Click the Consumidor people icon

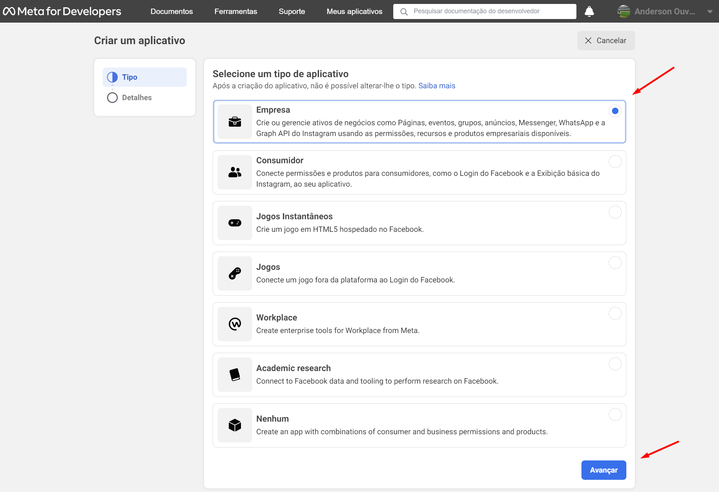click(235, 172)
